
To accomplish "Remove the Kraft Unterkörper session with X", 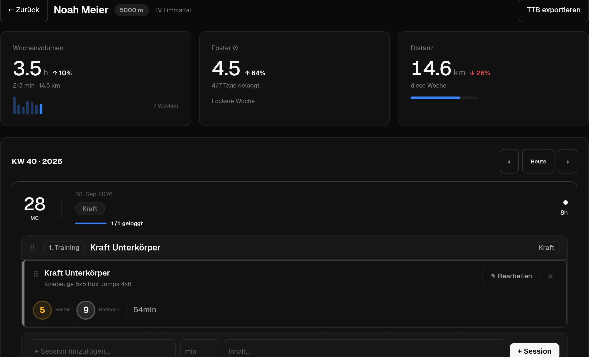I will coord(550,276).
